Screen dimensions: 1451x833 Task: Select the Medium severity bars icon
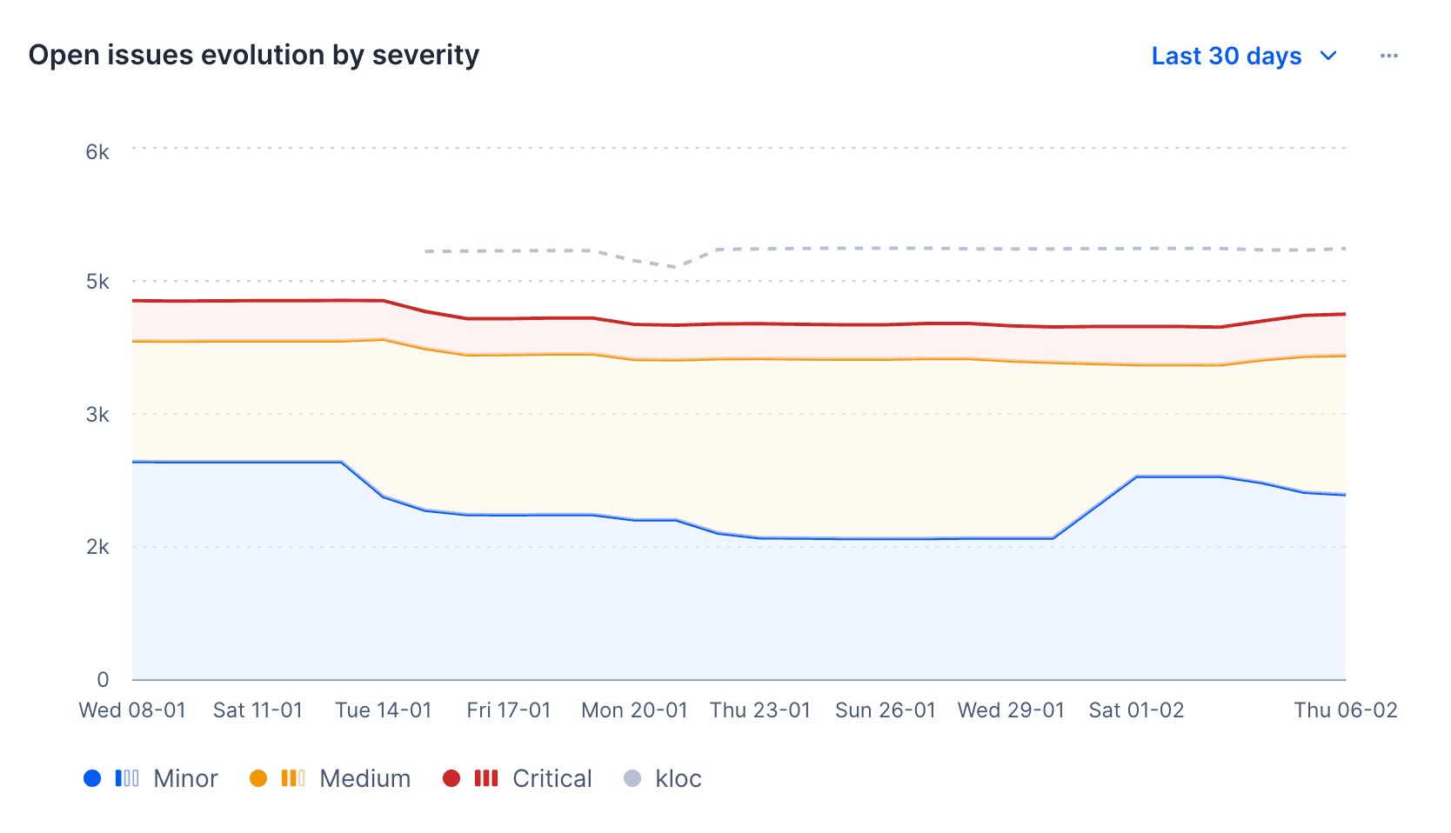[294, 778]
